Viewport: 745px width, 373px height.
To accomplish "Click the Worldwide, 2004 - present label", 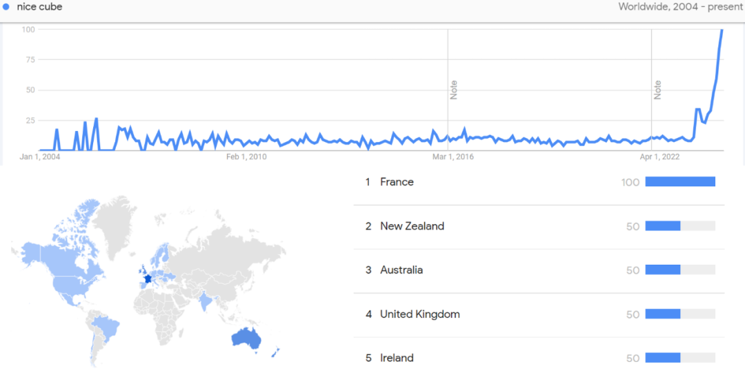I will [x=680, y=7].
